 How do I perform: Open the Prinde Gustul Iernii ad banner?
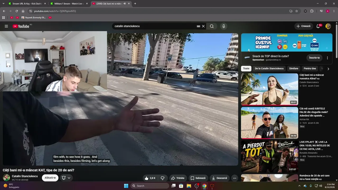pyautogui.click(x=287, y=42)
